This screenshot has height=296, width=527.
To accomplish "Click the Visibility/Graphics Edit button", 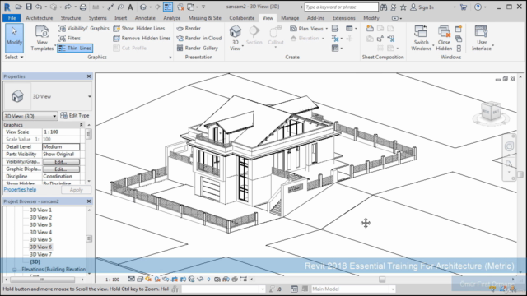I will (x=61, y=162).
